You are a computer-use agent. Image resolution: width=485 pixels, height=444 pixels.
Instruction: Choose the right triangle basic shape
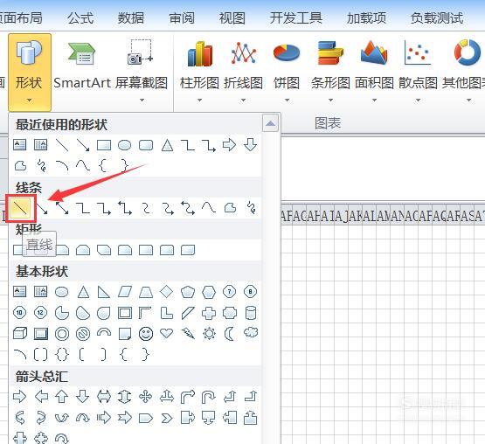104,292
